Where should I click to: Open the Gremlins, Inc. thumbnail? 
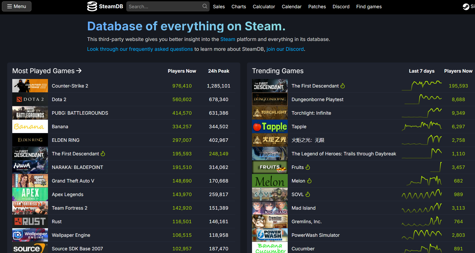point(270,221)
